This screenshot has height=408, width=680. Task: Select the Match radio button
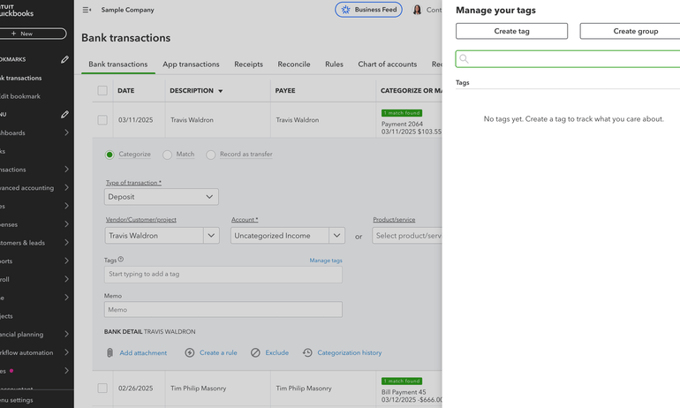point(167,155)
